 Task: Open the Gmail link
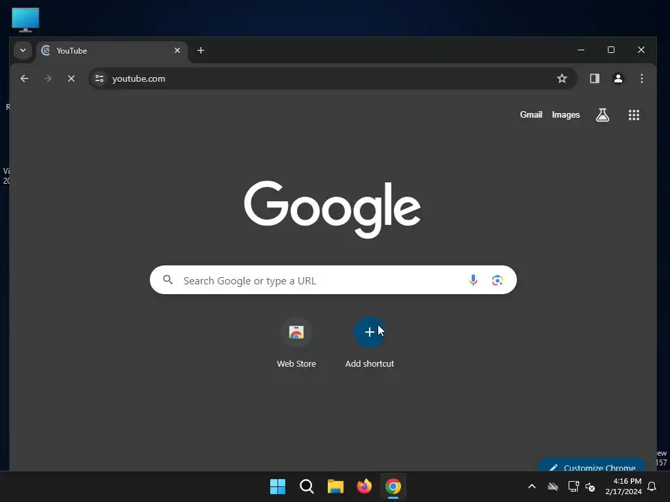tap(531, 115)
